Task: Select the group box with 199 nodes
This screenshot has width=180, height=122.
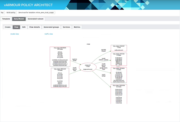Action: coord(60,57)
